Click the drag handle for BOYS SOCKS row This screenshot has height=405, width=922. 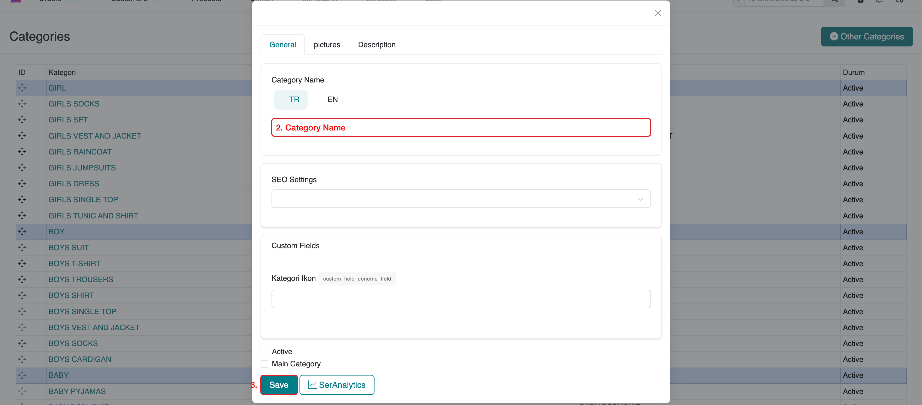[x=22, y=343]
